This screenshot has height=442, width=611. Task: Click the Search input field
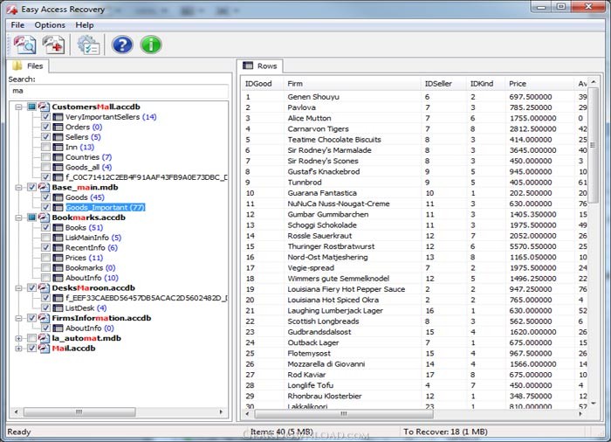pos(119,90)
